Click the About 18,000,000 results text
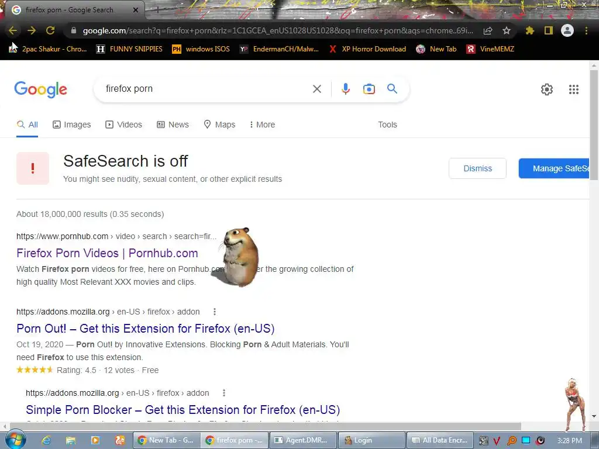 (x=90, y=214)
